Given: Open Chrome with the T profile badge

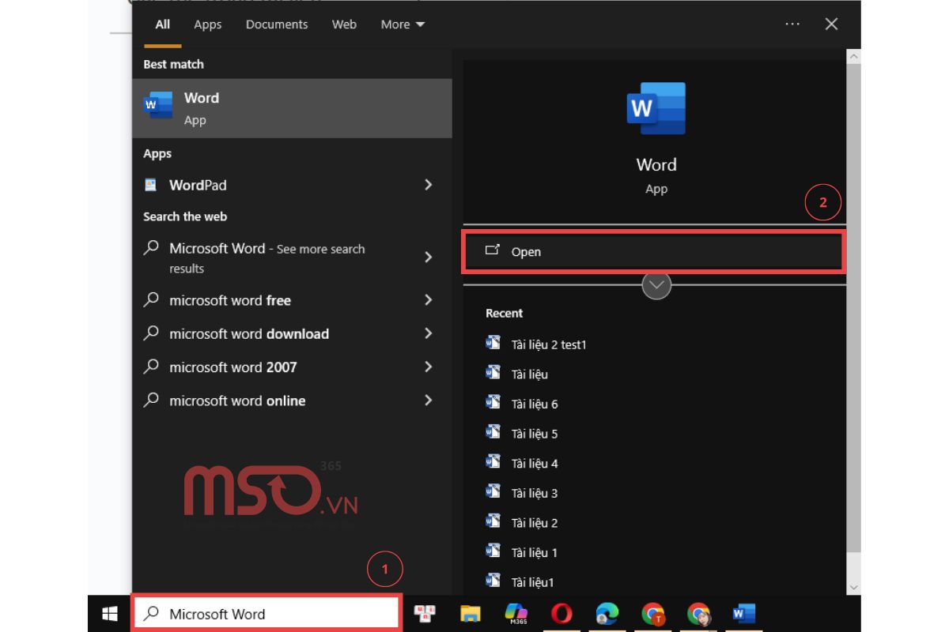Looking at the screenshot, I should click(653, 614).
